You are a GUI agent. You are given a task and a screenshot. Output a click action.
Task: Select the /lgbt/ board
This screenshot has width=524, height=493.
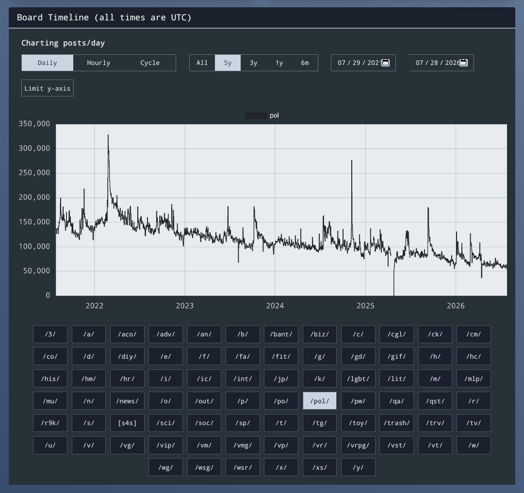(x=358, y=379)
